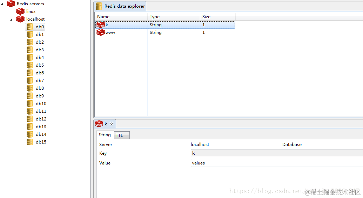Click the db6 database icon
The height and width of the screenshot is (198, 363).
coord(30,73)
